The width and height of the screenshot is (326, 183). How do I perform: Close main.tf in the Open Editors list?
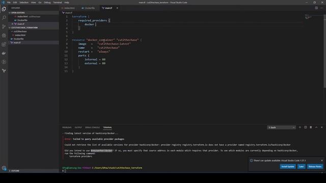pyautogui.click(x=12, y=24)
